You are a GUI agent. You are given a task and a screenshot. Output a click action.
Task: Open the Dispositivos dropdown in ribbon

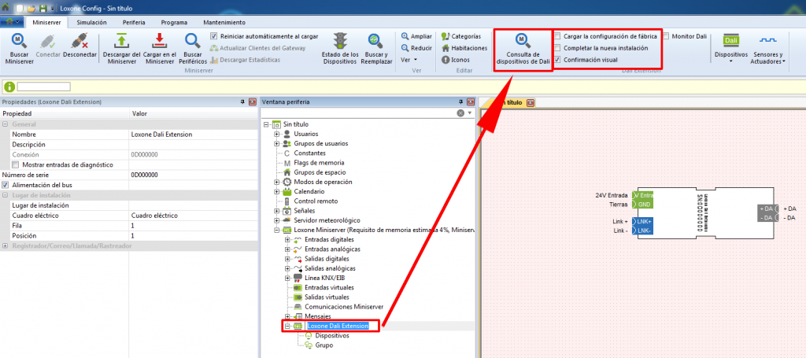pos(730,49)
